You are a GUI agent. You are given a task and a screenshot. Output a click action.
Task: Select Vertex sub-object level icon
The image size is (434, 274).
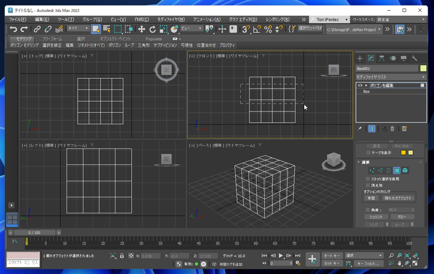coord(372,170)
